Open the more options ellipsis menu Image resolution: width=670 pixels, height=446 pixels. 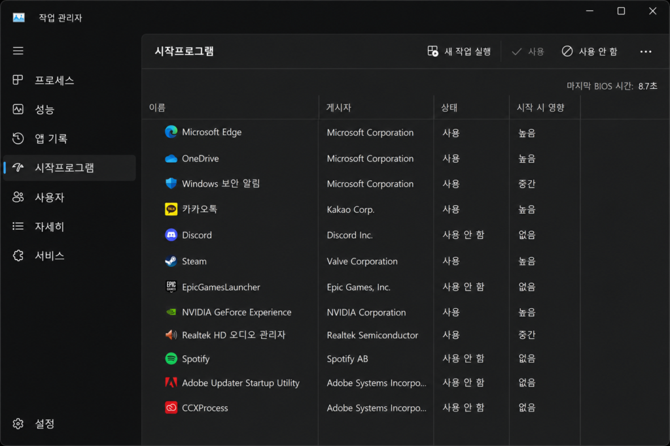click(x=646, y=52)
